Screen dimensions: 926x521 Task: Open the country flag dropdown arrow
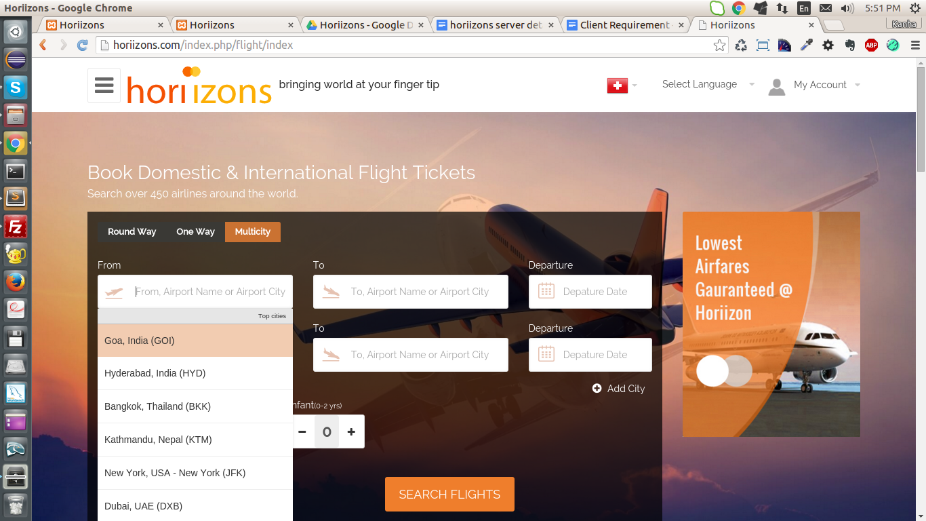click(x=635, y=85)
